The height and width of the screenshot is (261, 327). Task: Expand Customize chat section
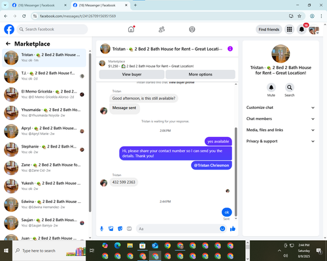pyautogui.click(x=281, y=108)
